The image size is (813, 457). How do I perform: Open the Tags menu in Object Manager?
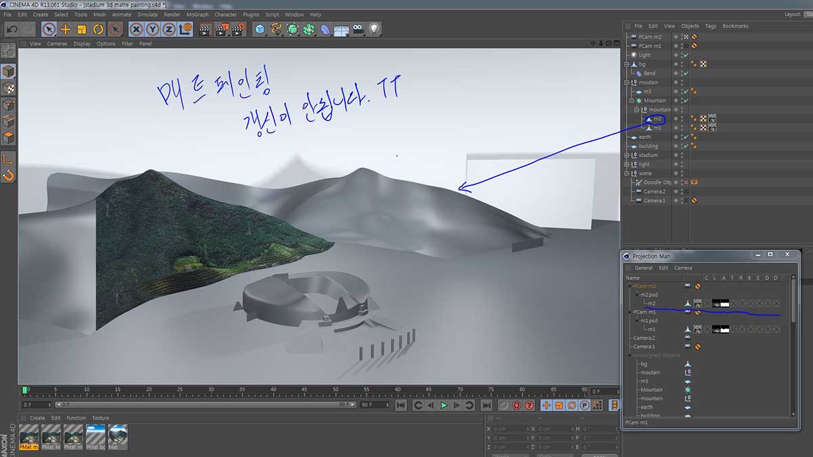tap(710, 26)
